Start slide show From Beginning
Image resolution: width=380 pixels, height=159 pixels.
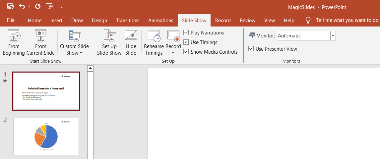point(14,42)
